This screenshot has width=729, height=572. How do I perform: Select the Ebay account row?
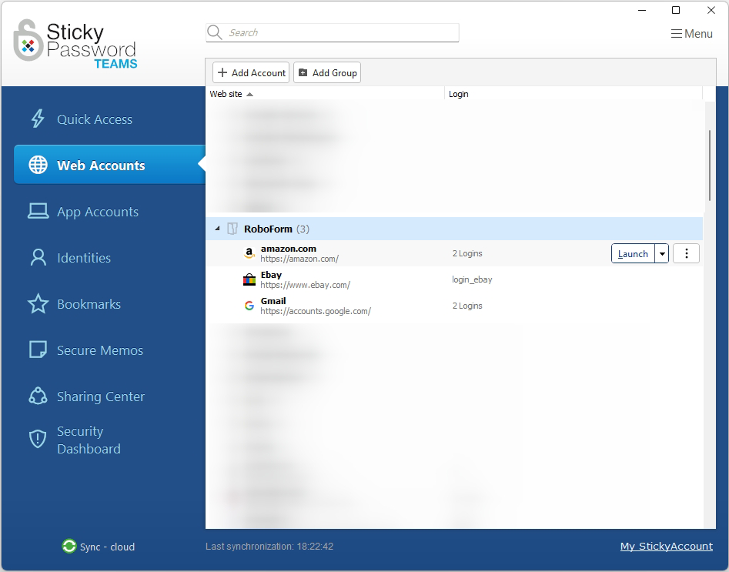pos(454,279)
